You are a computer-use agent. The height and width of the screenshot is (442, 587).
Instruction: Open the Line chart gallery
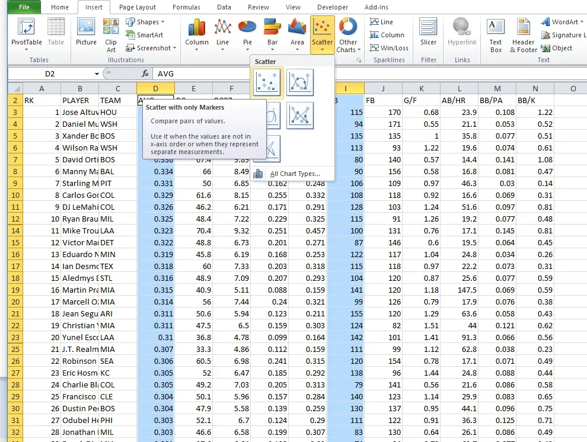coord(222,34)
